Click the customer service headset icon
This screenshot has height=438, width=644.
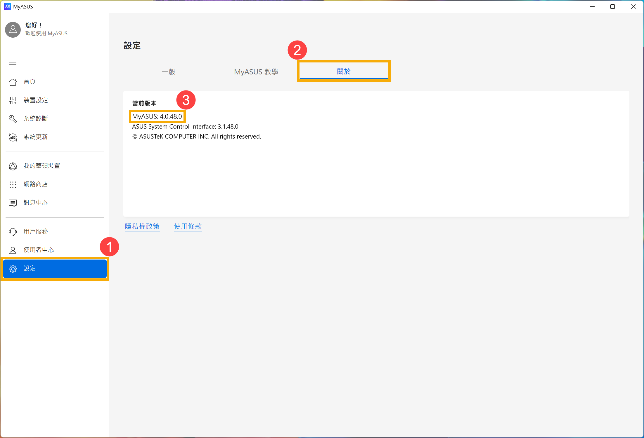[x=13, y=232]
